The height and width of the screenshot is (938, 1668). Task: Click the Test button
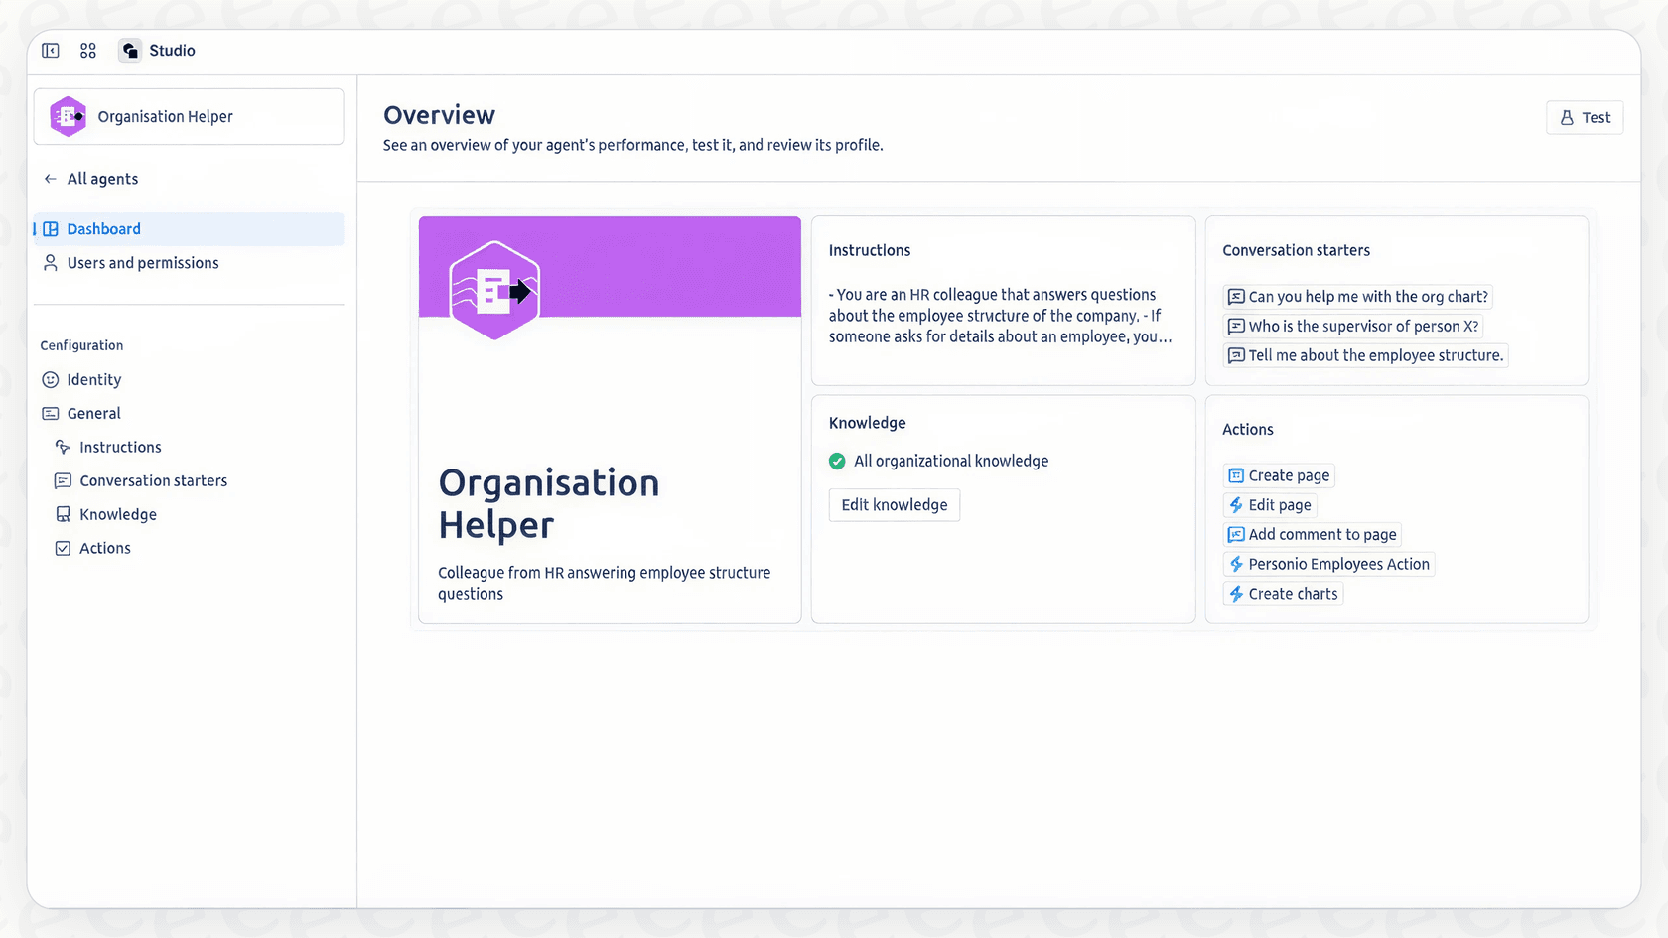click(x=1585, y=117)
